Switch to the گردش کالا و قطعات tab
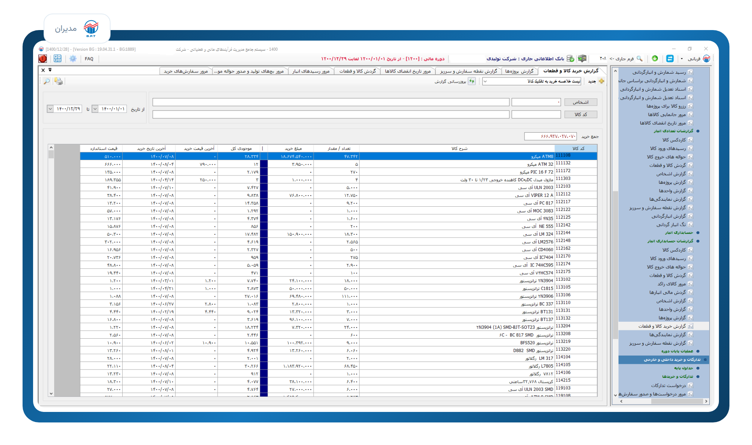 (x=357, y=71)
